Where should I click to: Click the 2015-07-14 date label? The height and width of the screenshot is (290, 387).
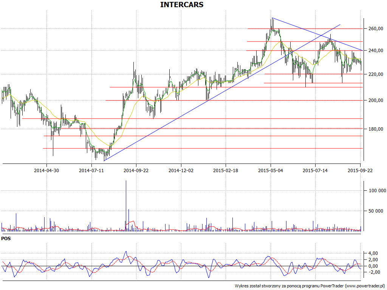[315, 170]
